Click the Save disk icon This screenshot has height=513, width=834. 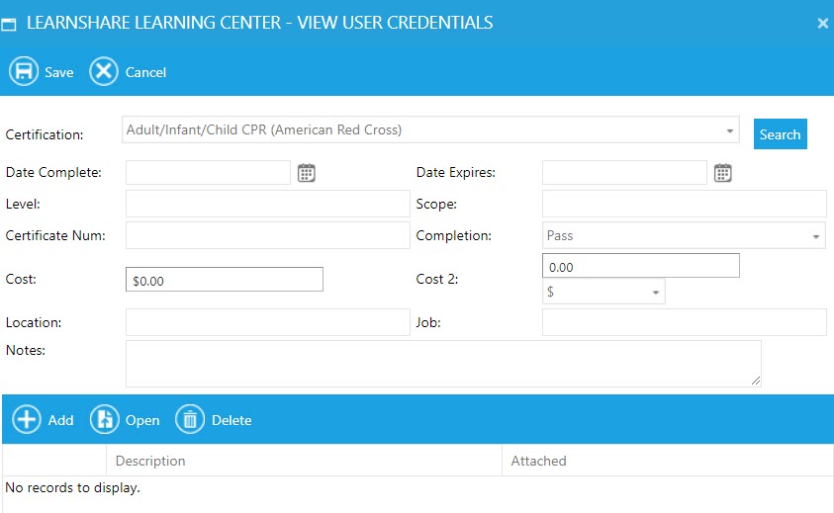tap(24, 71)
